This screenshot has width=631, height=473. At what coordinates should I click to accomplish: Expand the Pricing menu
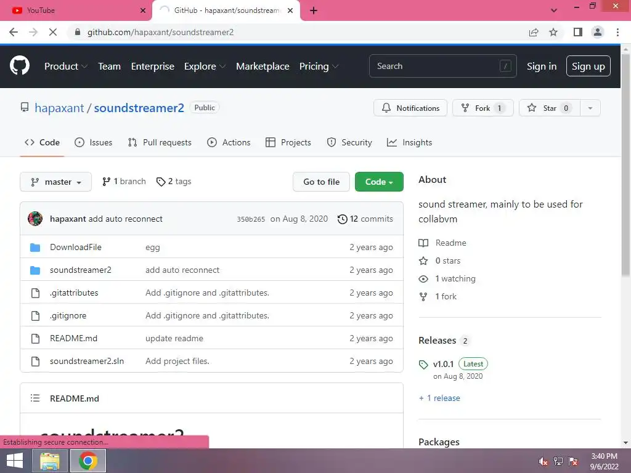coord(319,67)
